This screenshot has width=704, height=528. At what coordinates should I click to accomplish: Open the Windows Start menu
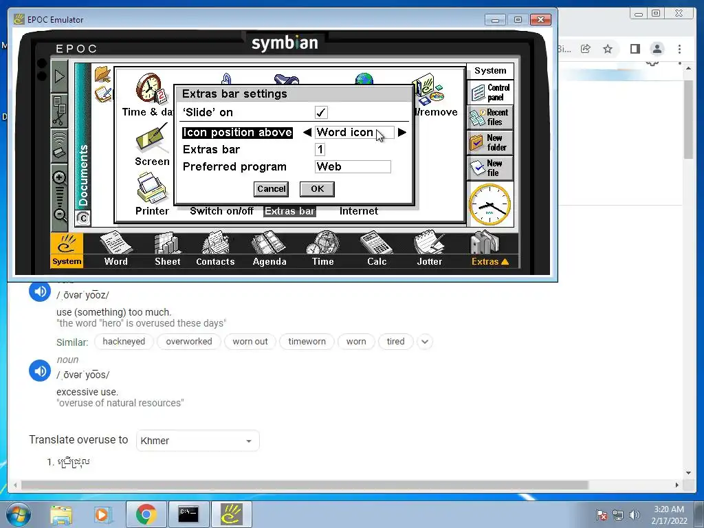(x=18, y=514)
